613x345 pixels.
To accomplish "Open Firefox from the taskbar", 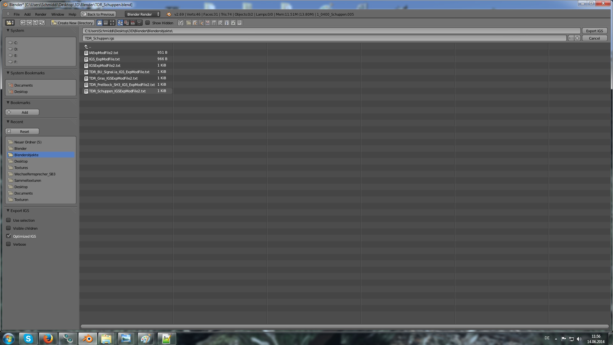I will [x=48, y=338].
